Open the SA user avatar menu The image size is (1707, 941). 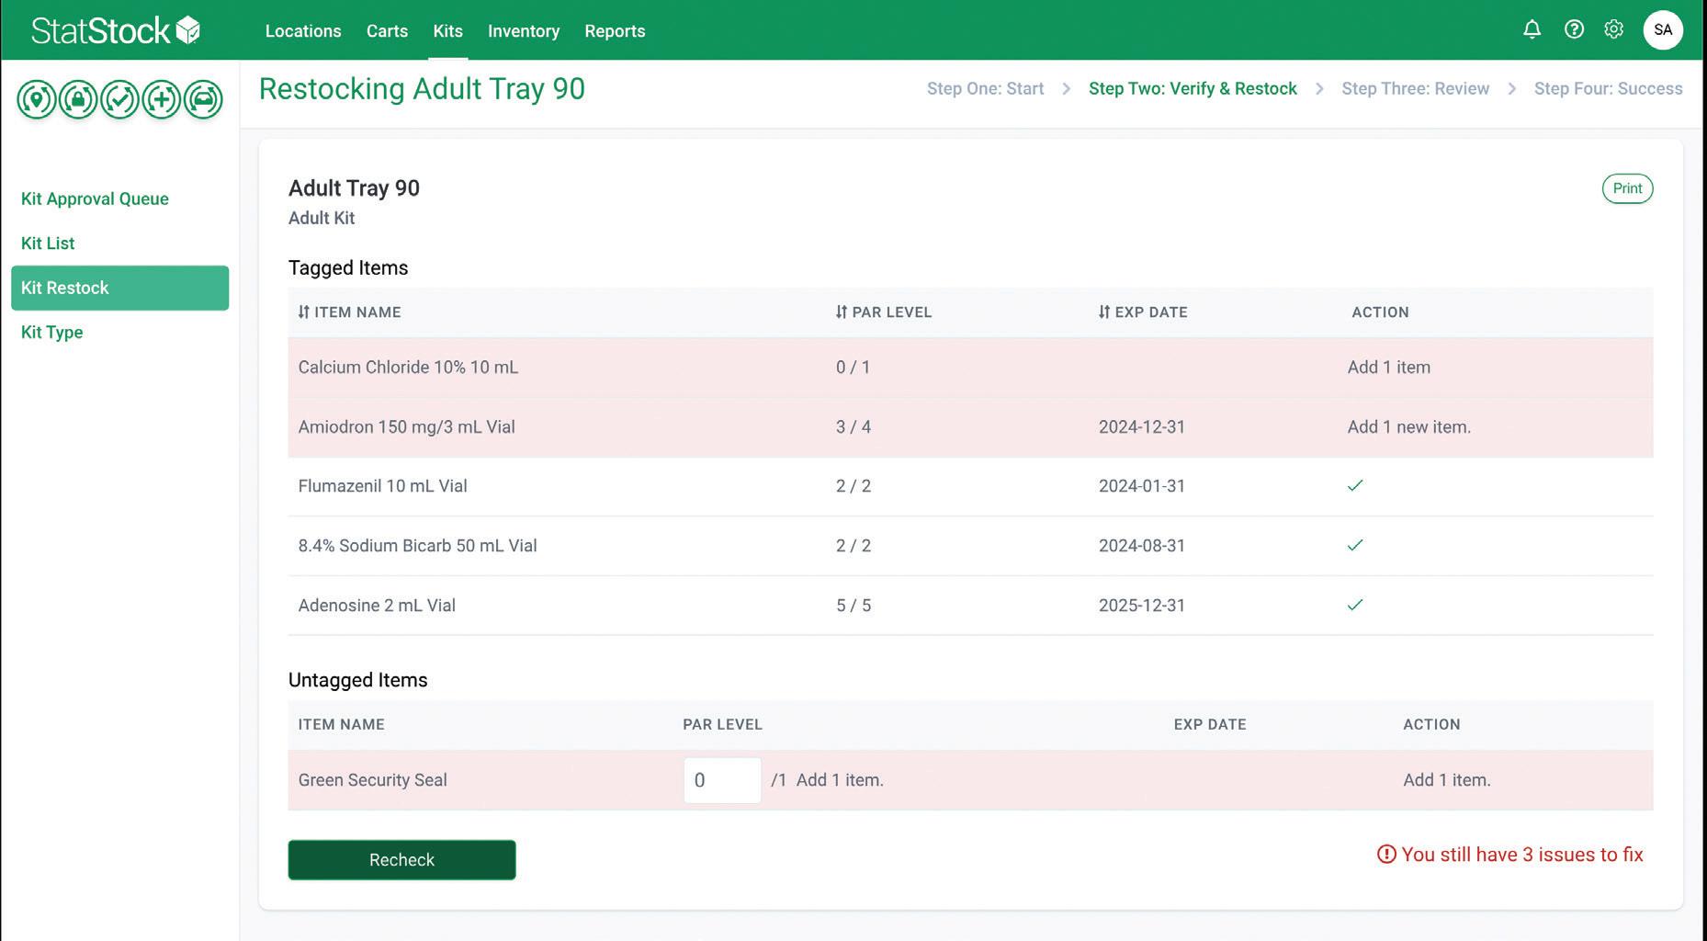click(x=1663, y=29)
